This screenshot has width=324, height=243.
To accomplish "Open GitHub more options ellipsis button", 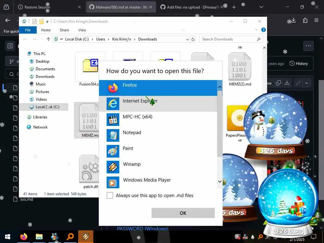I will click(308, 46).
